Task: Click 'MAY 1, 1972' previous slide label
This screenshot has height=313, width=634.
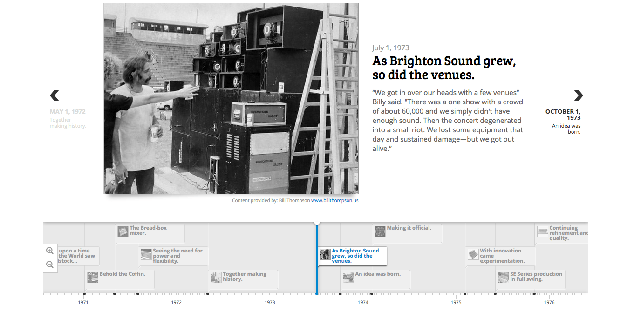Action: click(x=68, y=112)
